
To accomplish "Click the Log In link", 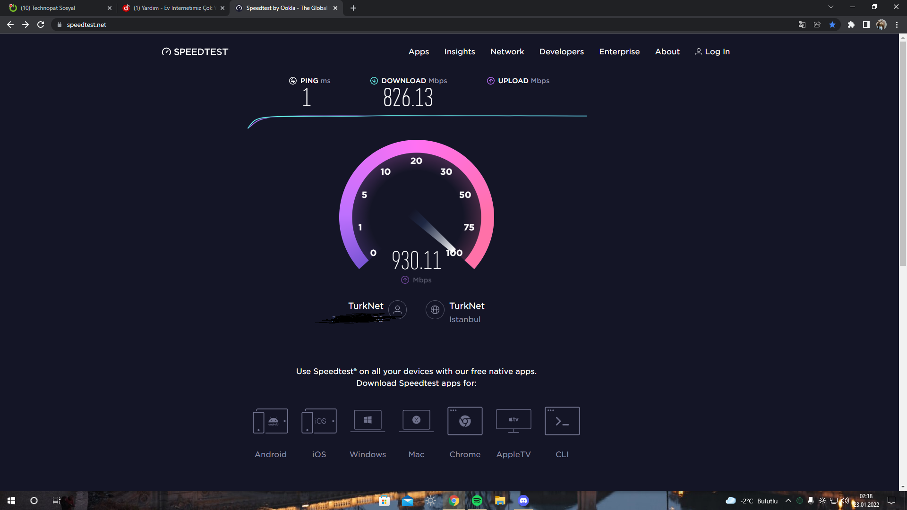I will click(x=712, y=51).
